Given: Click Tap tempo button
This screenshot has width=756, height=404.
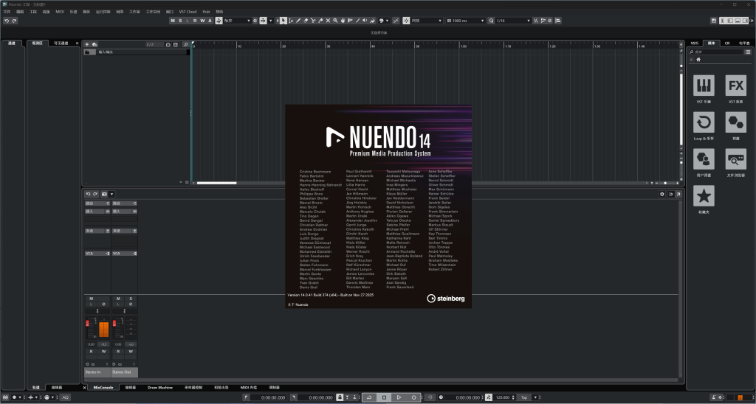Looking at the screenshot, I should (x=523, y=397).
